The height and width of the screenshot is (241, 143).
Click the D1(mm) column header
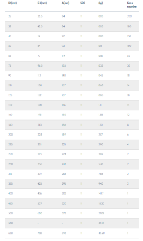[x=13, y=3]
